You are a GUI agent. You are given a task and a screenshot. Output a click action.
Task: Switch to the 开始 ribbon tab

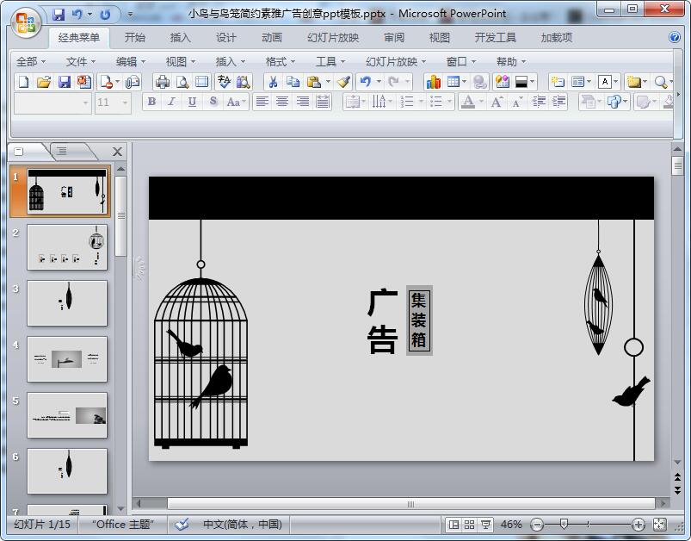click(135, 38)
